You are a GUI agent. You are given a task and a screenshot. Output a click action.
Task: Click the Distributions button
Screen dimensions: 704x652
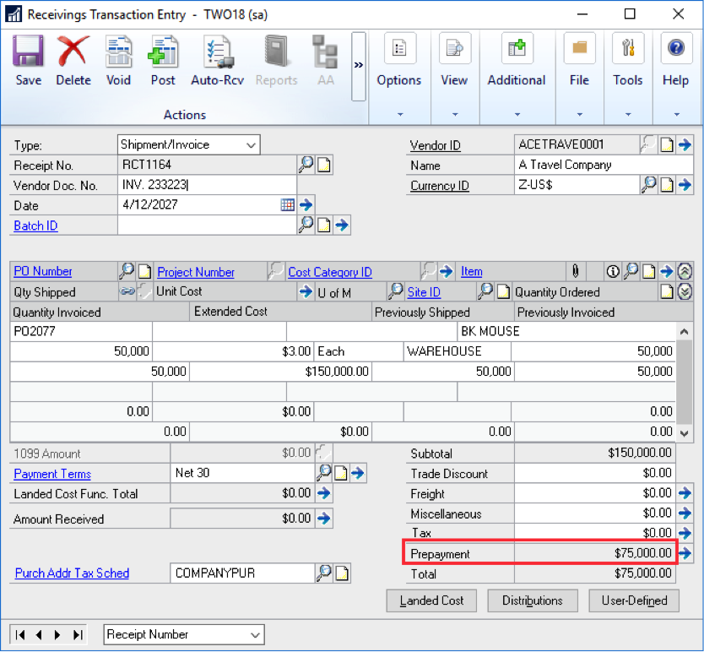pos(532,600)
